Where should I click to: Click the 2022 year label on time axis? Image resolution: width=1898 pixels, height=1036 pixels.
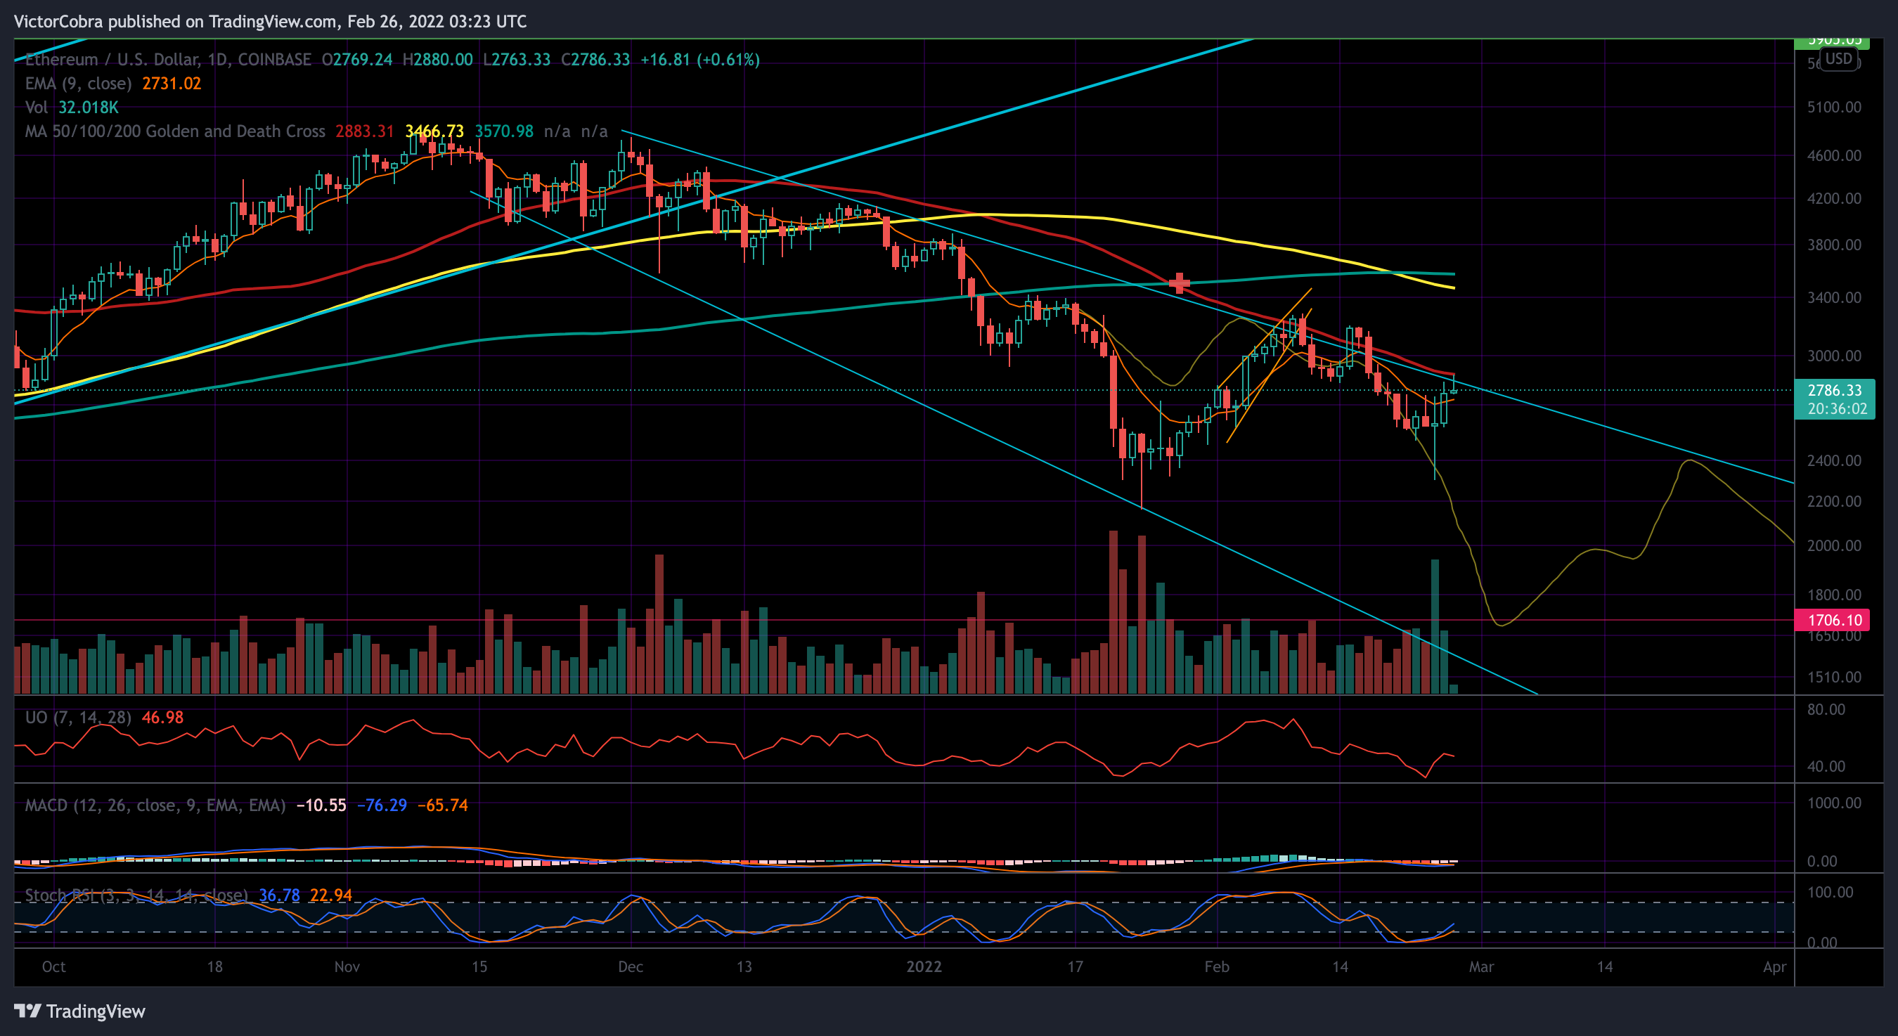pyautogui.click(x=924, y=966)
